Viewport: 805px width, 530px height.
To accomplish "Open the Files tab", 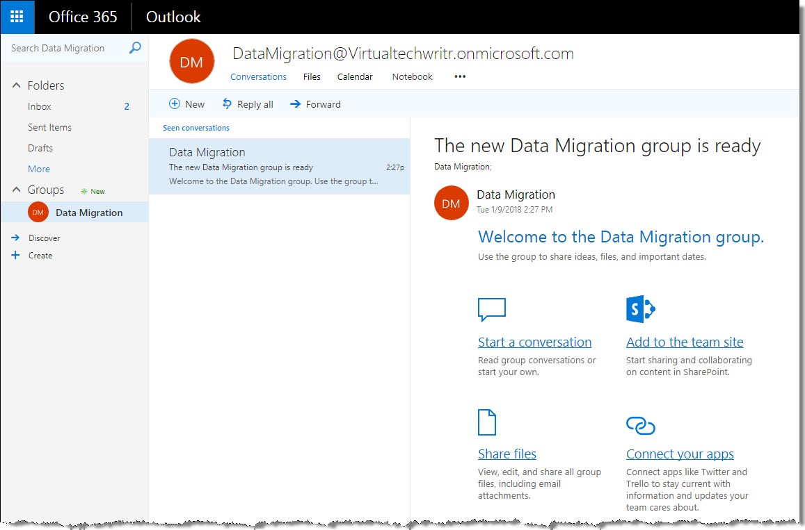I will point(312,76).
